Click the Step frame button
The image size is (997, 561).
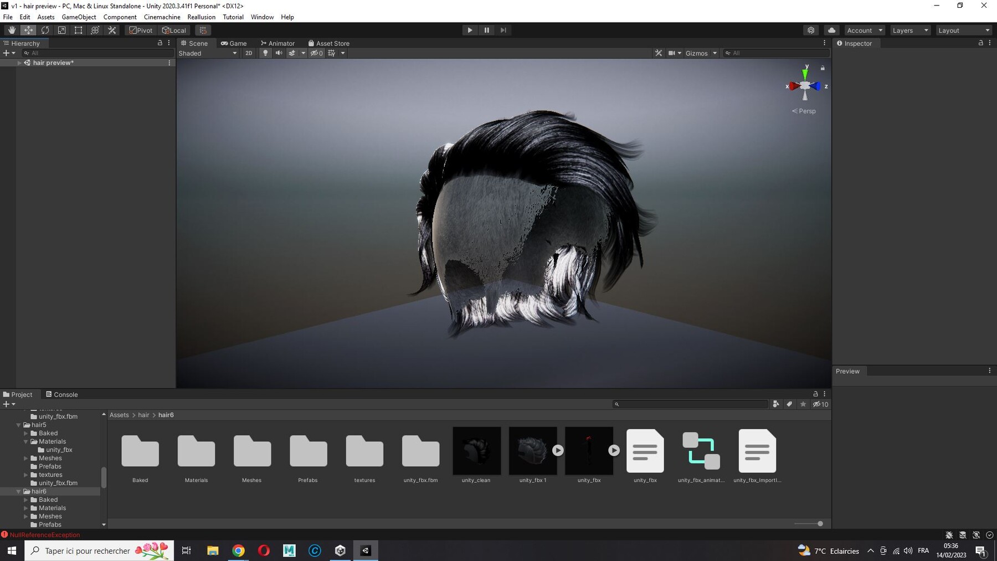click(503, 30)
